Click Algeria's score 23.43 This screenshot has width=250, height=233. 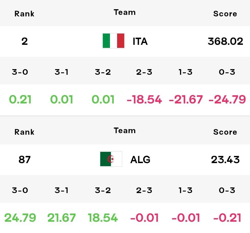[225, 160]
